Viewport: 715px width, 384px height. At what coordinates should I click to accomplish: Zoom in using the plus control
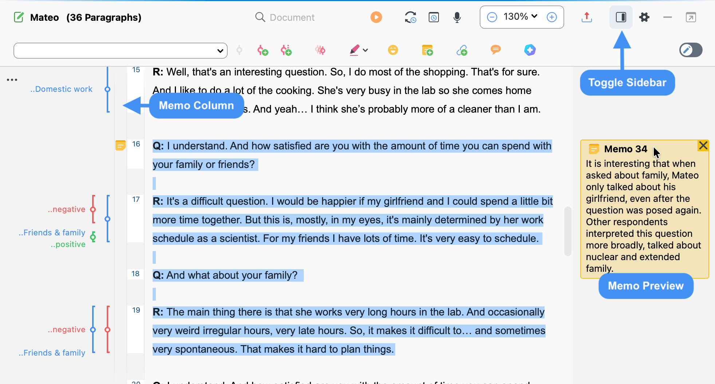[551, 17]
